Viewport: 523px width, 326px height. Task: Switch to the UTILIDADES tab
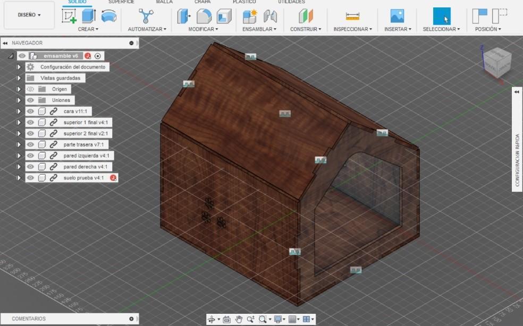[291, 2]
